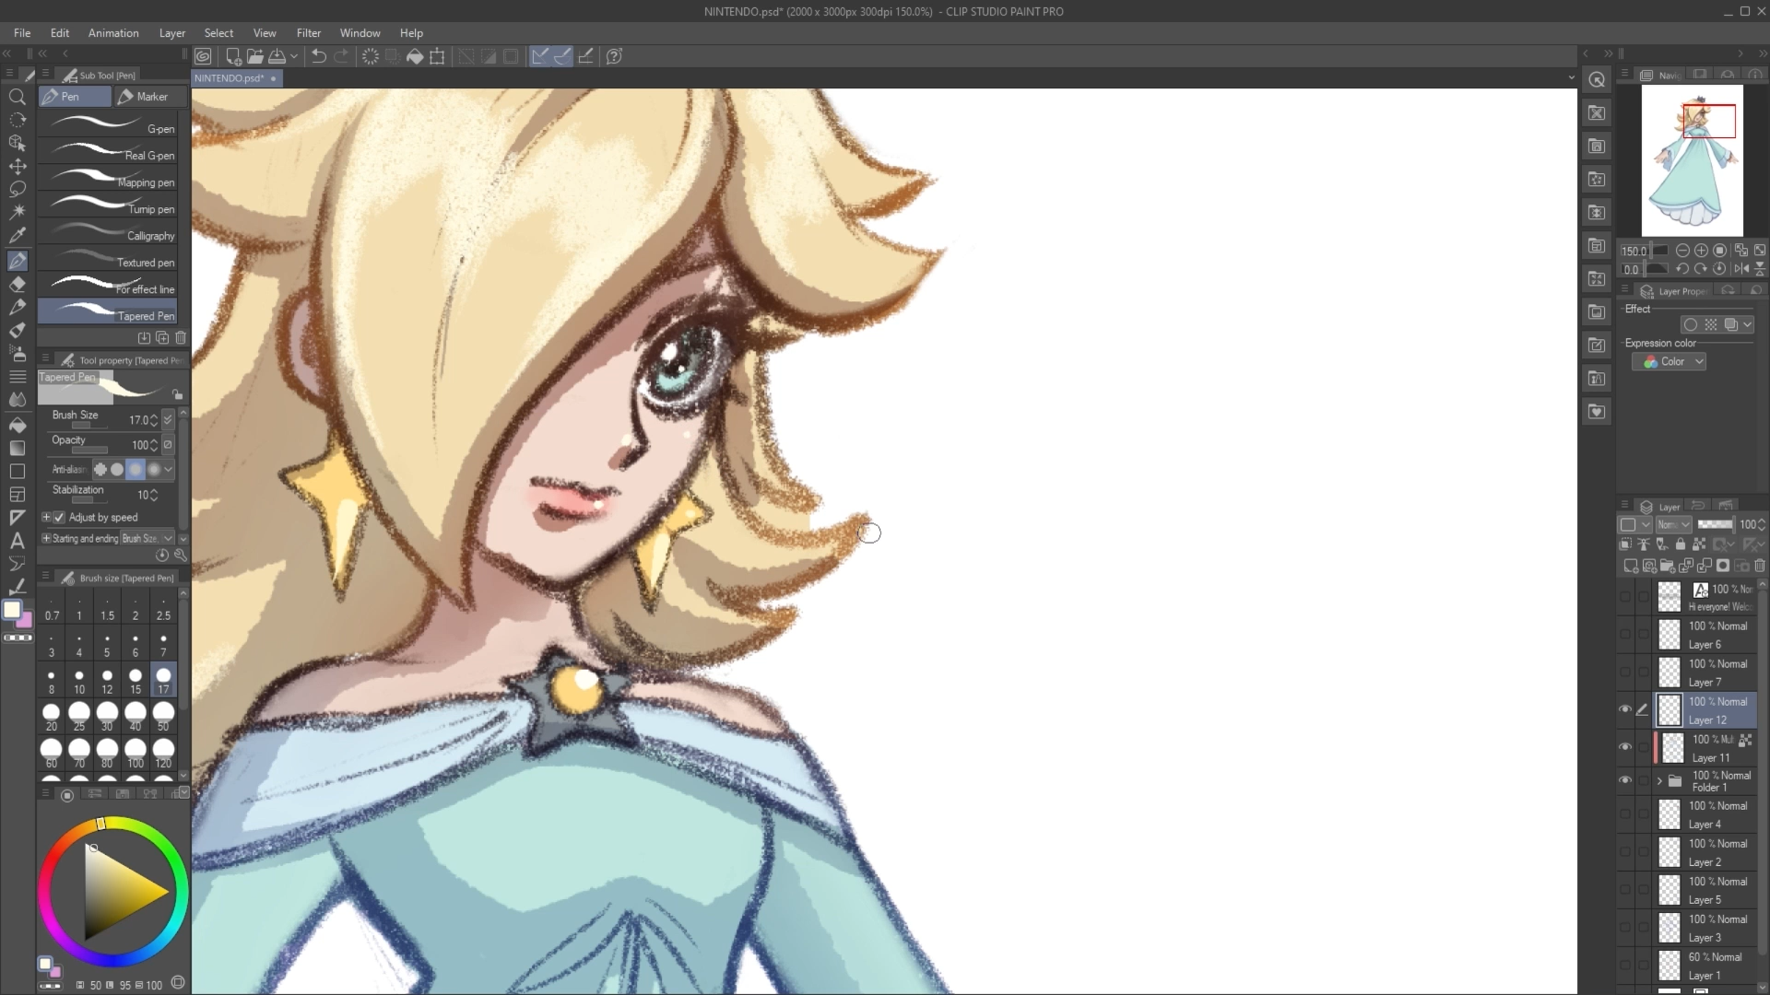Expand the Effect options dropdown in Layer Property

coord(1747,324)
